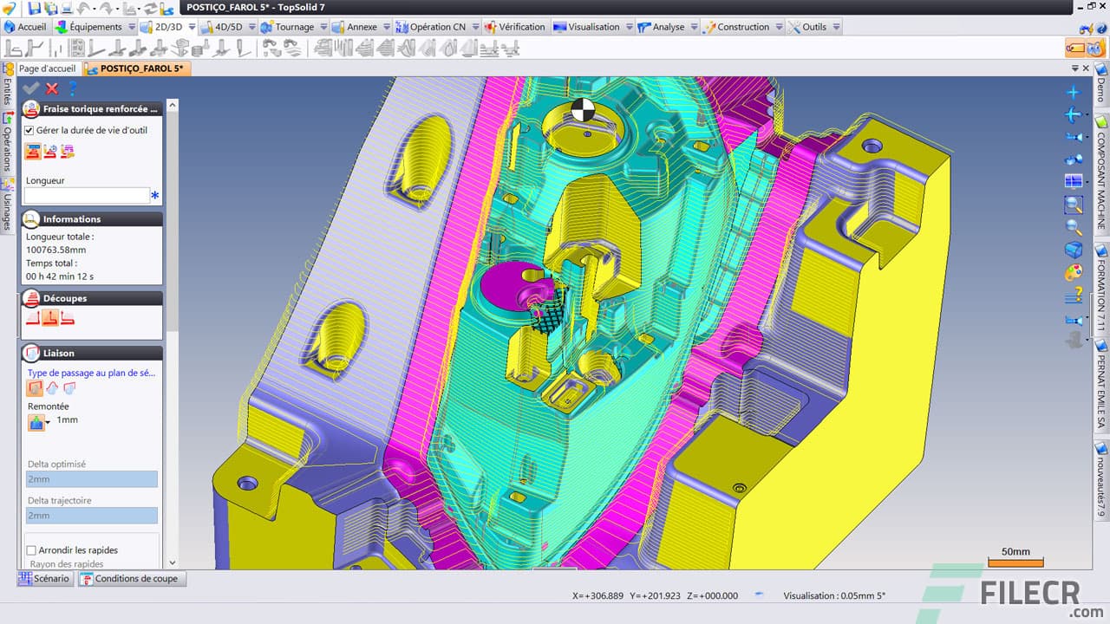Enable the Arrondir les rapides checkbox

(x=31, y=550)
